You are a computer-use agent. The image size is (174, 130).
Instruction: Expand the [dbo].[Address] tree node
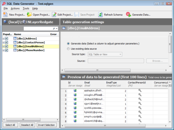[3, 39]
